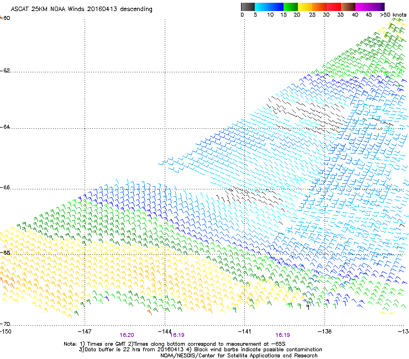This screenshot has width=409, height=359.
Task: Click the -147 longitude axis label
Action: pos(85,331)
